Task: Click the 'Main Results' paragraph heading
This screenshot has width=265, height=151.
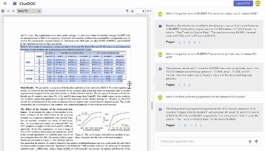Action: click(x=27, y=88)
